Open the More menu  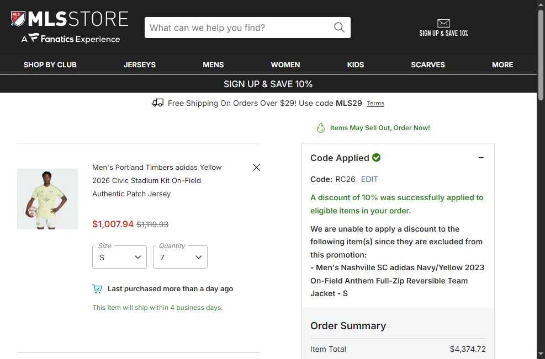[x=502, y=65]
